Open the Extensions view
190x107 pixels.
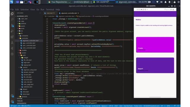[x=12, y=37]
